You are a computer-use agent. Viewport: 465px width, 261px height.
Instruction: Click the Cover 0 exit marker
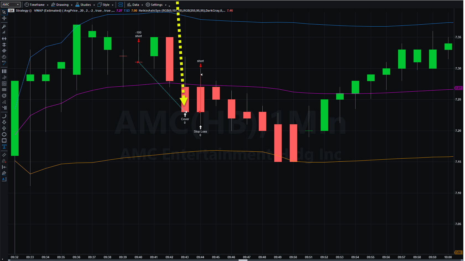coord(185,118)
